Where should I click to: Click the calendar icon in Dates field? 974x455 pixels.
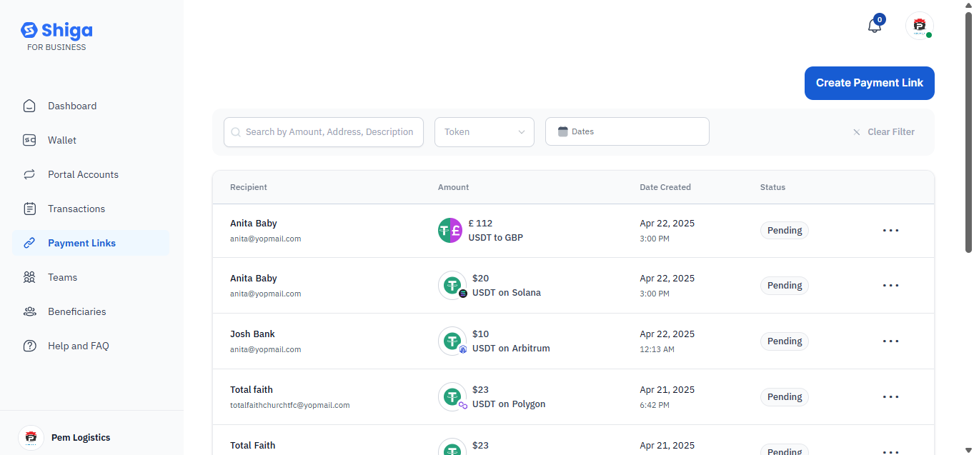pyautogui.click(x=562, y=131)
